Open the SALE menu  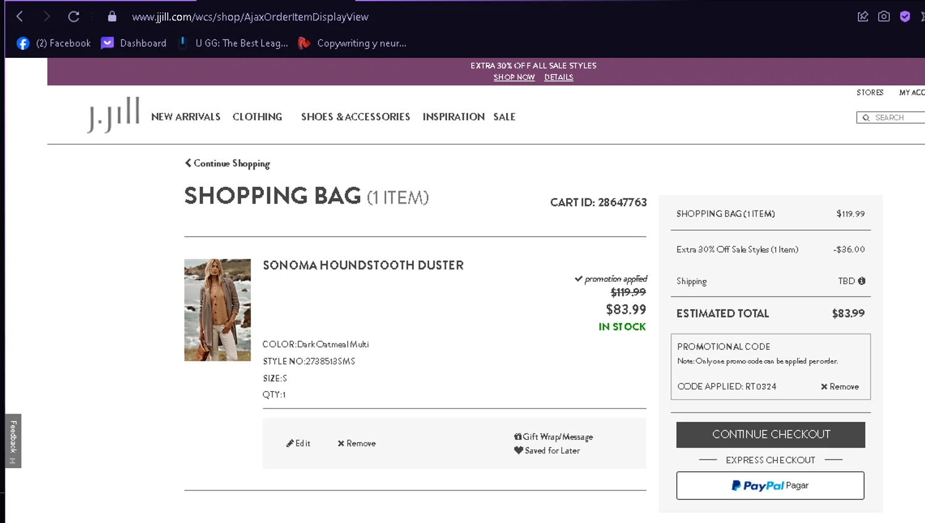pos(504,117)
